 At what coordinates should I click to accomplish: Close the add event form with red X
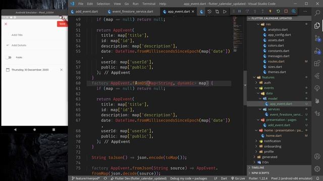pyautogui.click(x=6, y=24)
